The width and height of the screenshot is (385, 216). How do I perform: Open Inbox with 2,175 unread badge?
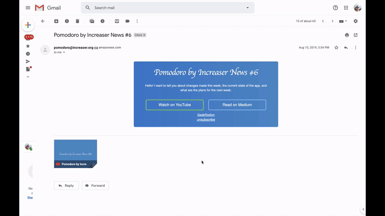pyautogui.click(x=29, y=37)
